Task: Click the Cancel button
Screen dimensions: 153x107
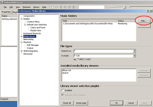Action: pyautogui.click(x=131, y=103)
